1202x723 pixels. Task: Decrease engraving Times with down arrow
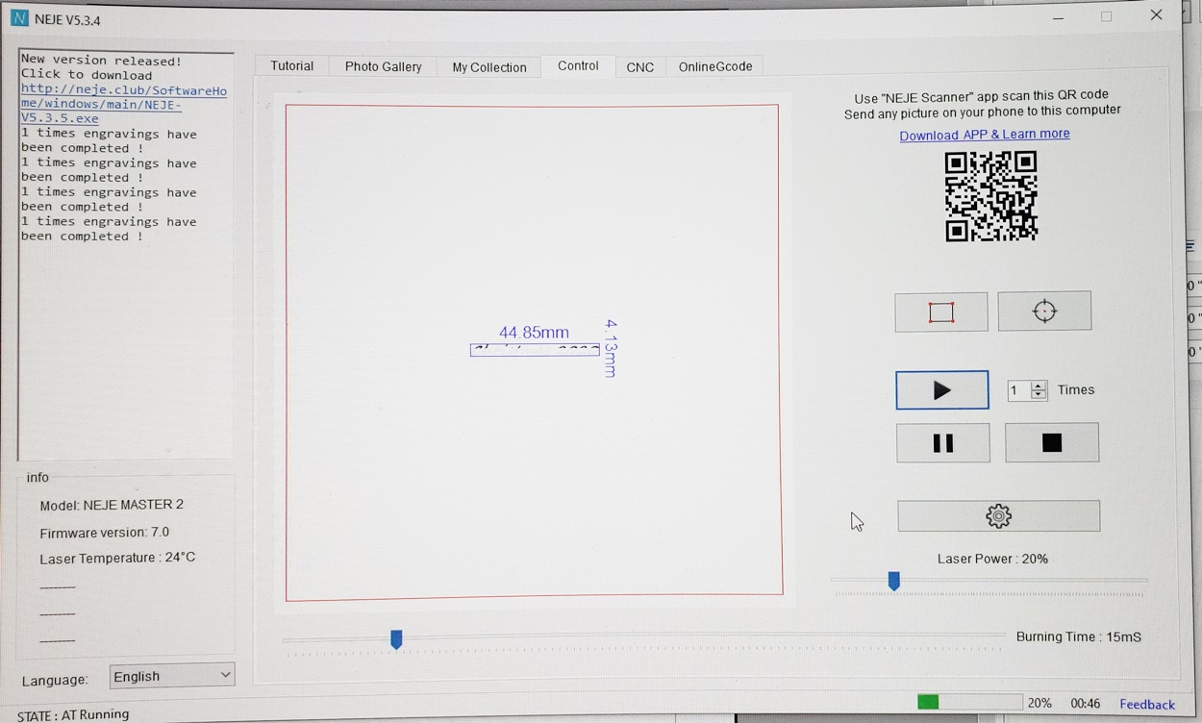[x=1039, y=395]
